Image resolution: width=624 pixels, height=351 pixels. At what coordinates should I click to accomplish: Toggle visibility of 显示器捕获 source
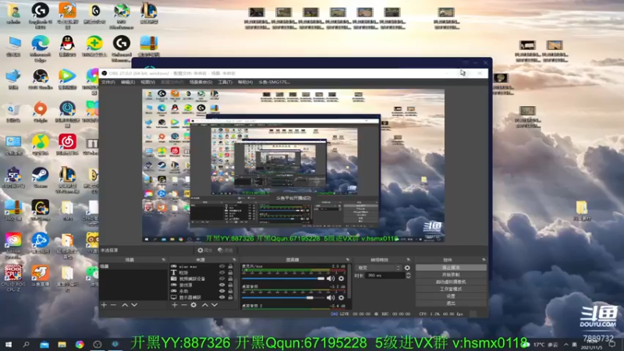pos(222,297)
